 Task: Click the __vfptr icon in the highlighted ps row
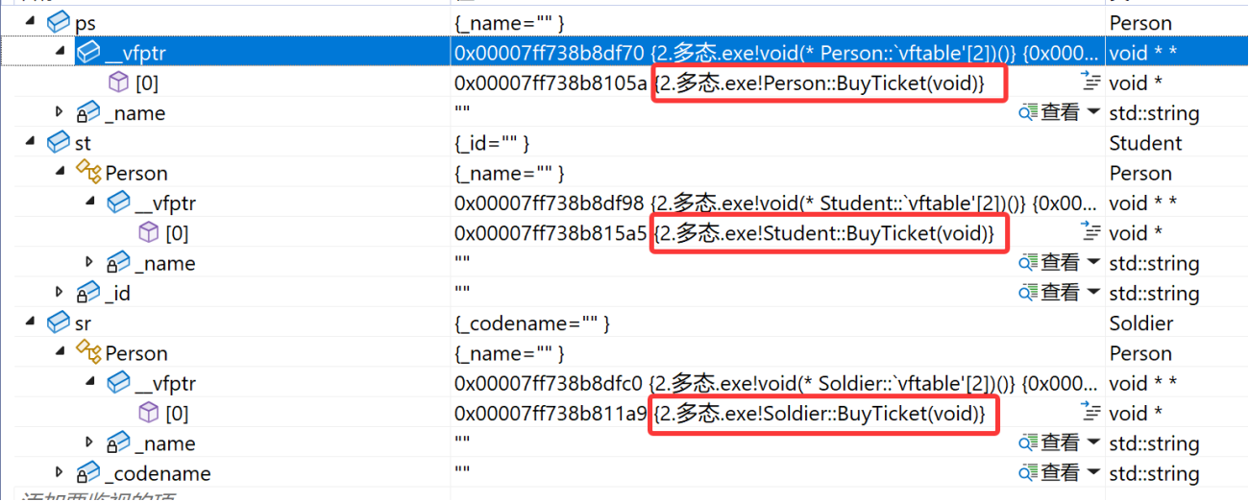[x=89, y=53]
